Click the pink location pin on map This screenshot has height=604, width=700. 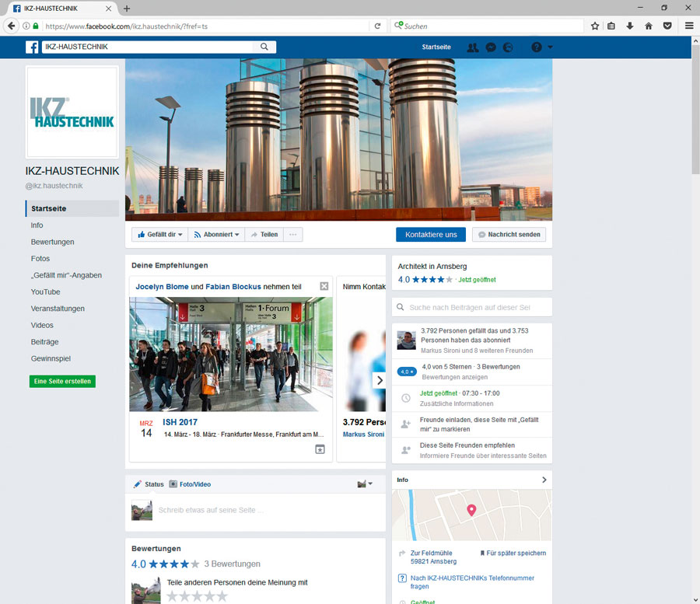pyautogui.click(x=471, y=510)
